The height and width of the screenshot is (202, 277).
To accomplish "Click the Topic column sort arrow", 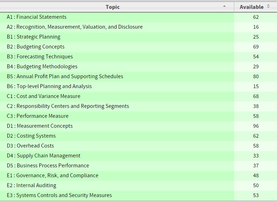I will point(224,6).
